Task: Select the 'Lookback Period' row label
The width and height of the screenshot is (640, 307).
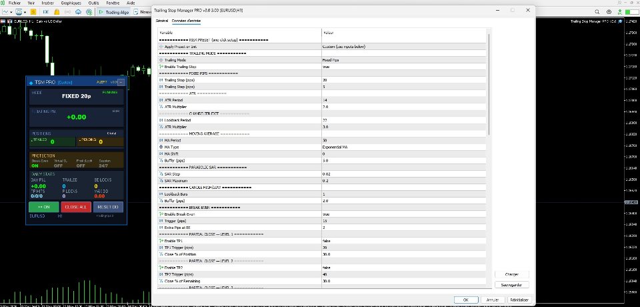Action: pos(178,121)
